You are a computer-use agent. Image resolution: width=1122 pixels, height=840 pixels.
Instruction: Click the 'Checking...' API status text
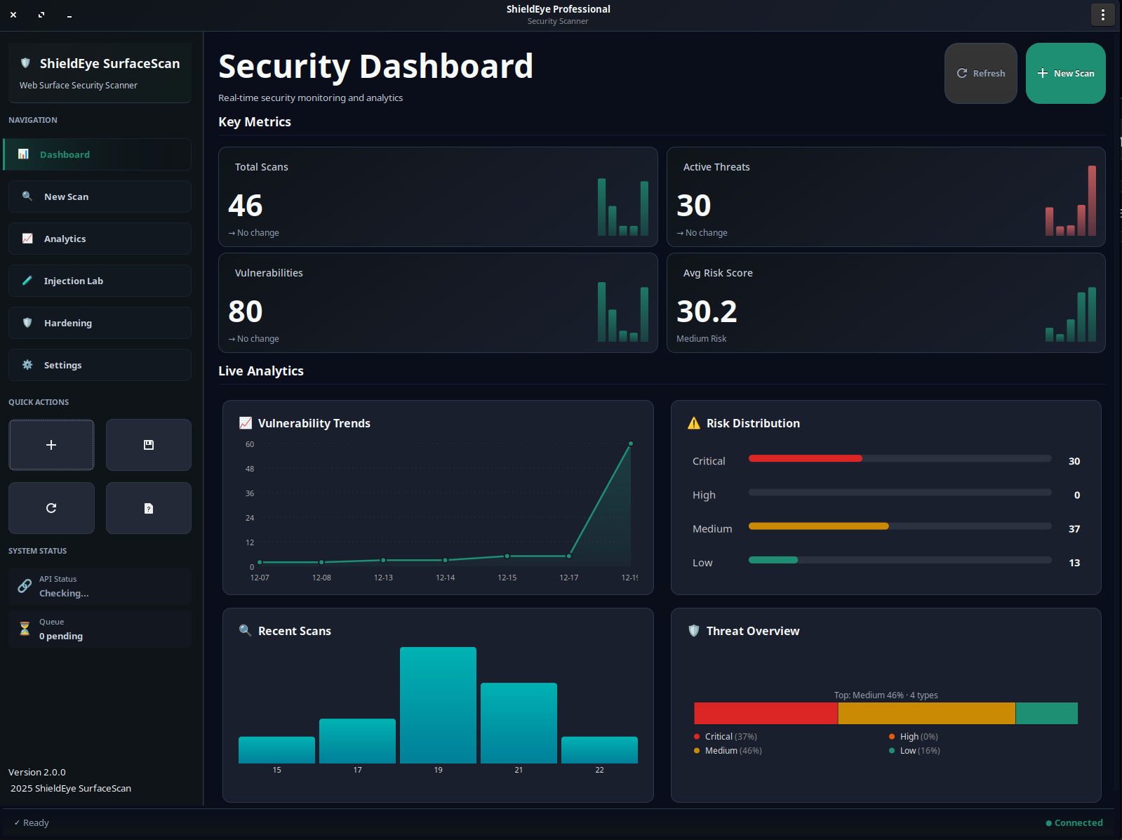tap(64, 593)
